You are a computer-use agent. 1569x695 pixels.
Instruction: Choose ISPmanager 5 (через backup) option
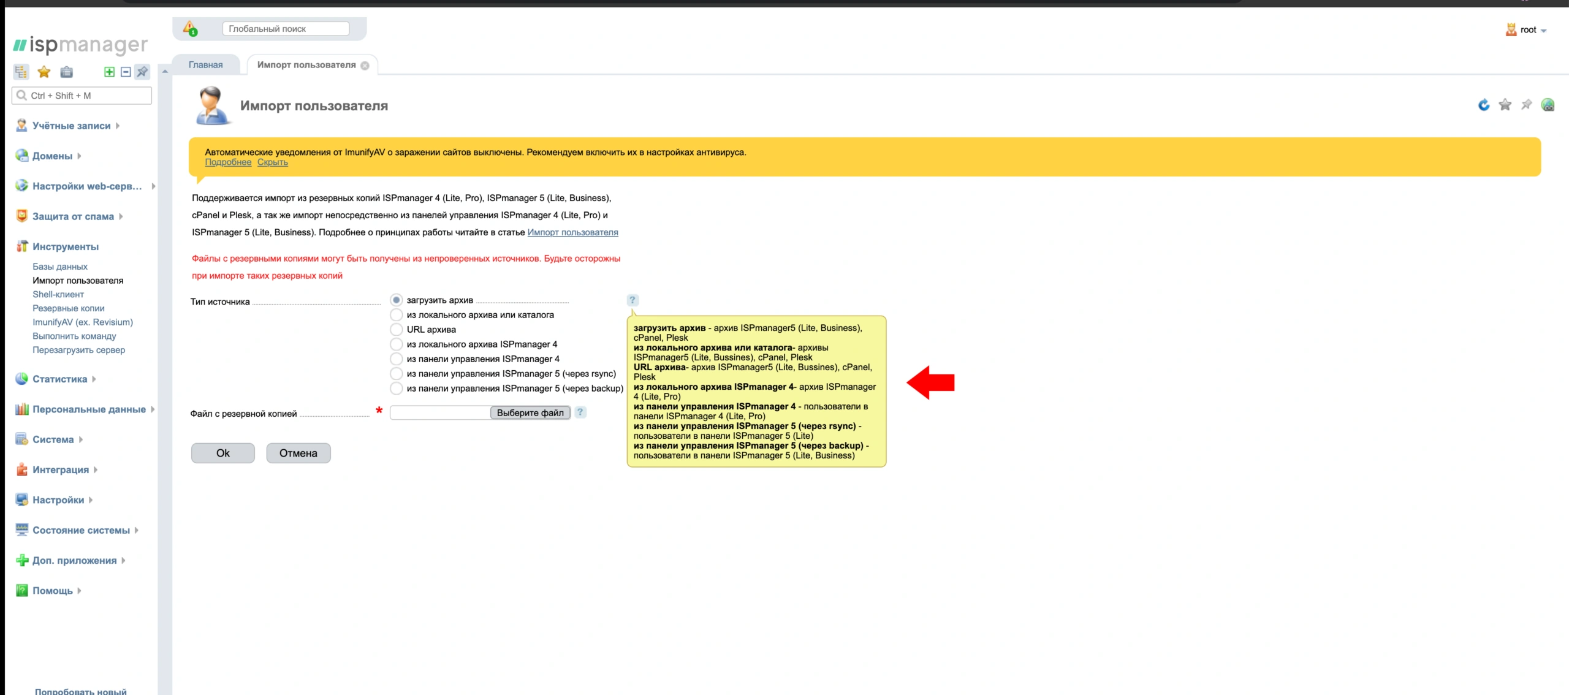click(x=396, y=389)
